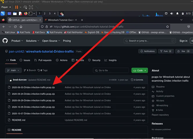Expand the Solutions menu
This screenshot has height=139, width=193.
click(32, 41)
